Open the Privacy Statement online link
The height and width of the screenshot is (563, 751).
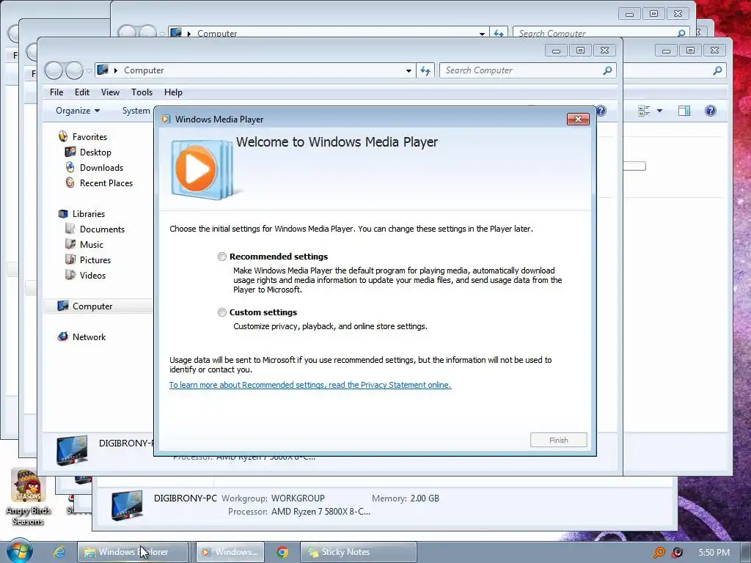tap(310, 385)
